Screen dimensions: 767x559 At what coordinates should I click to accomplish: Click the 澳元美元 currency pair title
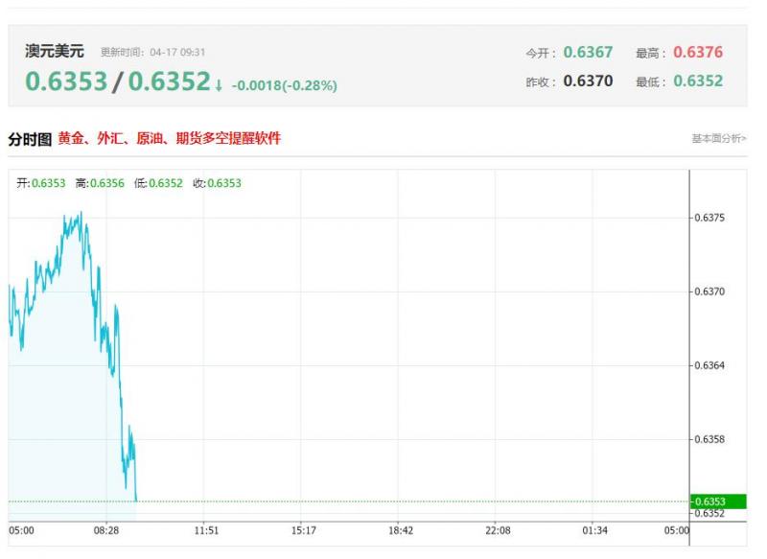(x=55, y=51)
